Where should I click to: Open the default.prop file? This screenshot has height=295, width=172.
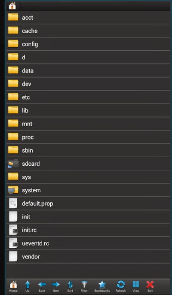[x=88, y=204]
